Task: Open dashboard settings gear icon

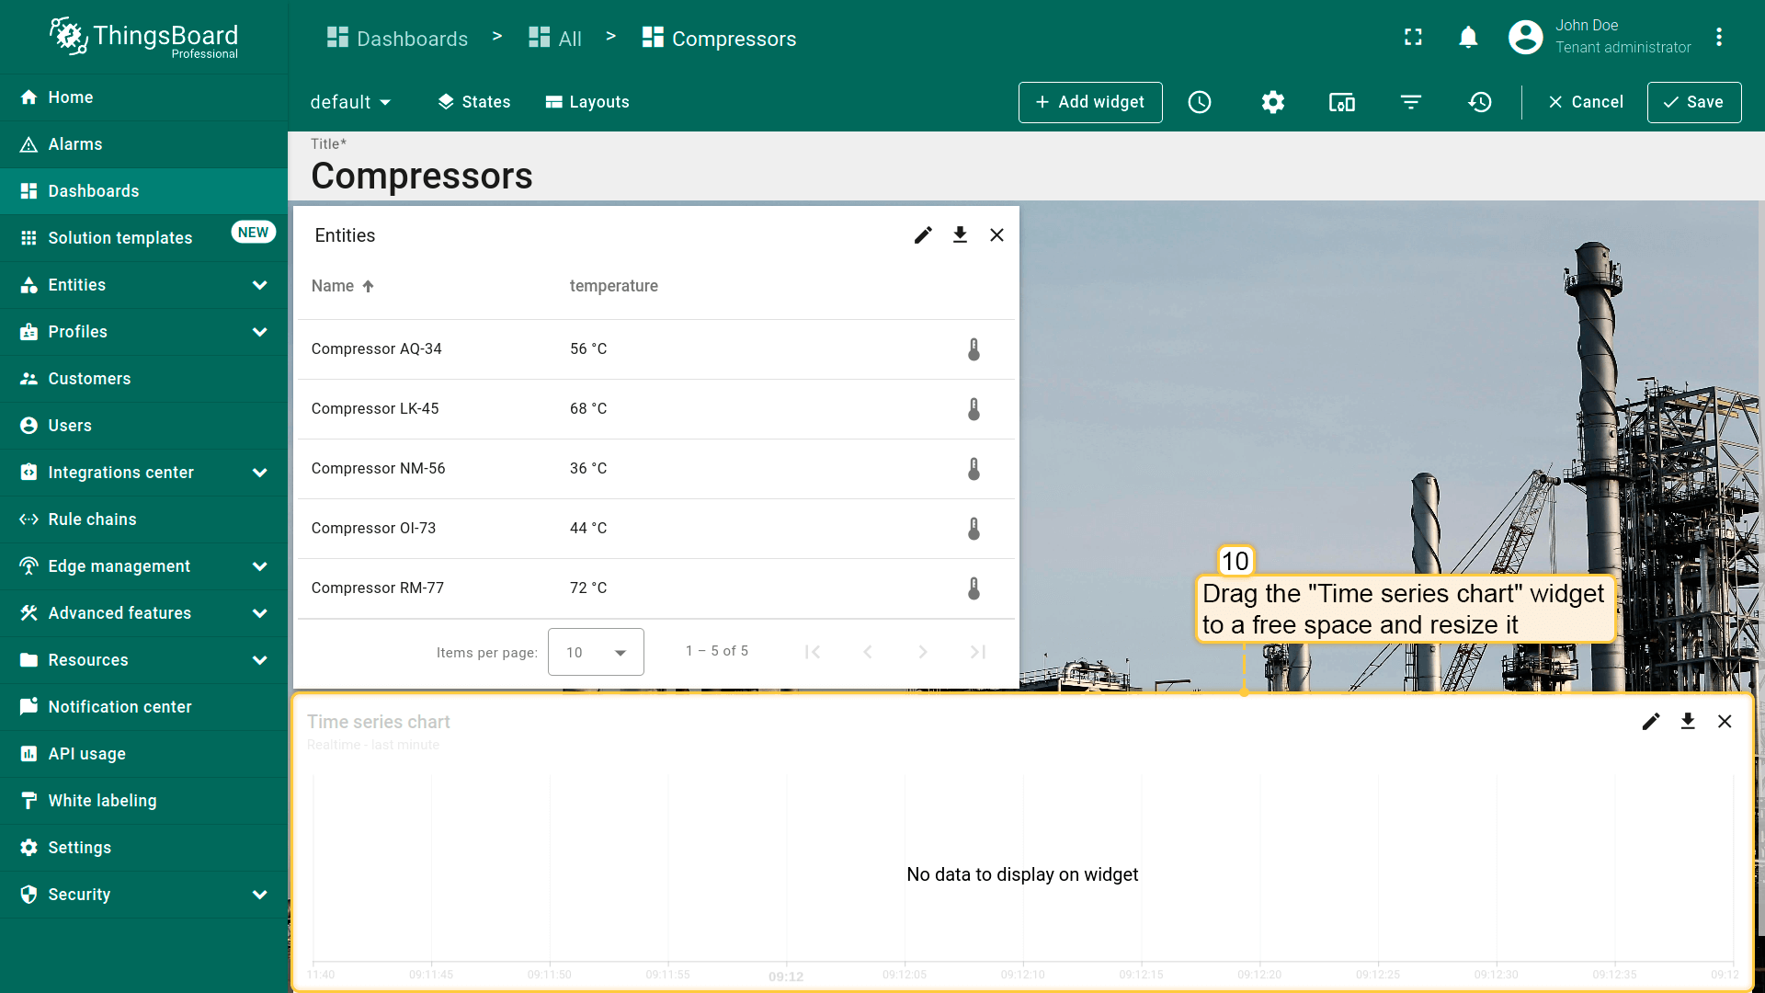Action: pos(1273,102)
